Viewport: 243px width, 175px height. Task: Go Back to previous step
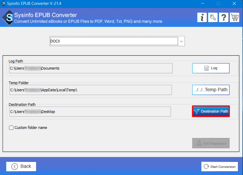pyautogui.click(x=21, y=167)
